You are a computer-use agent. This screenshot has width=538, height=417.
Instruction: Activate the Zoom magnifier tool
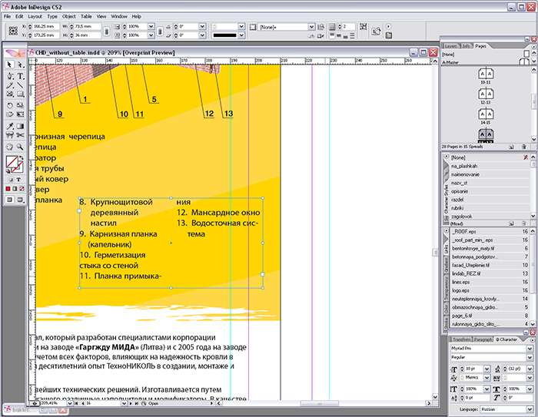point(20,147)
